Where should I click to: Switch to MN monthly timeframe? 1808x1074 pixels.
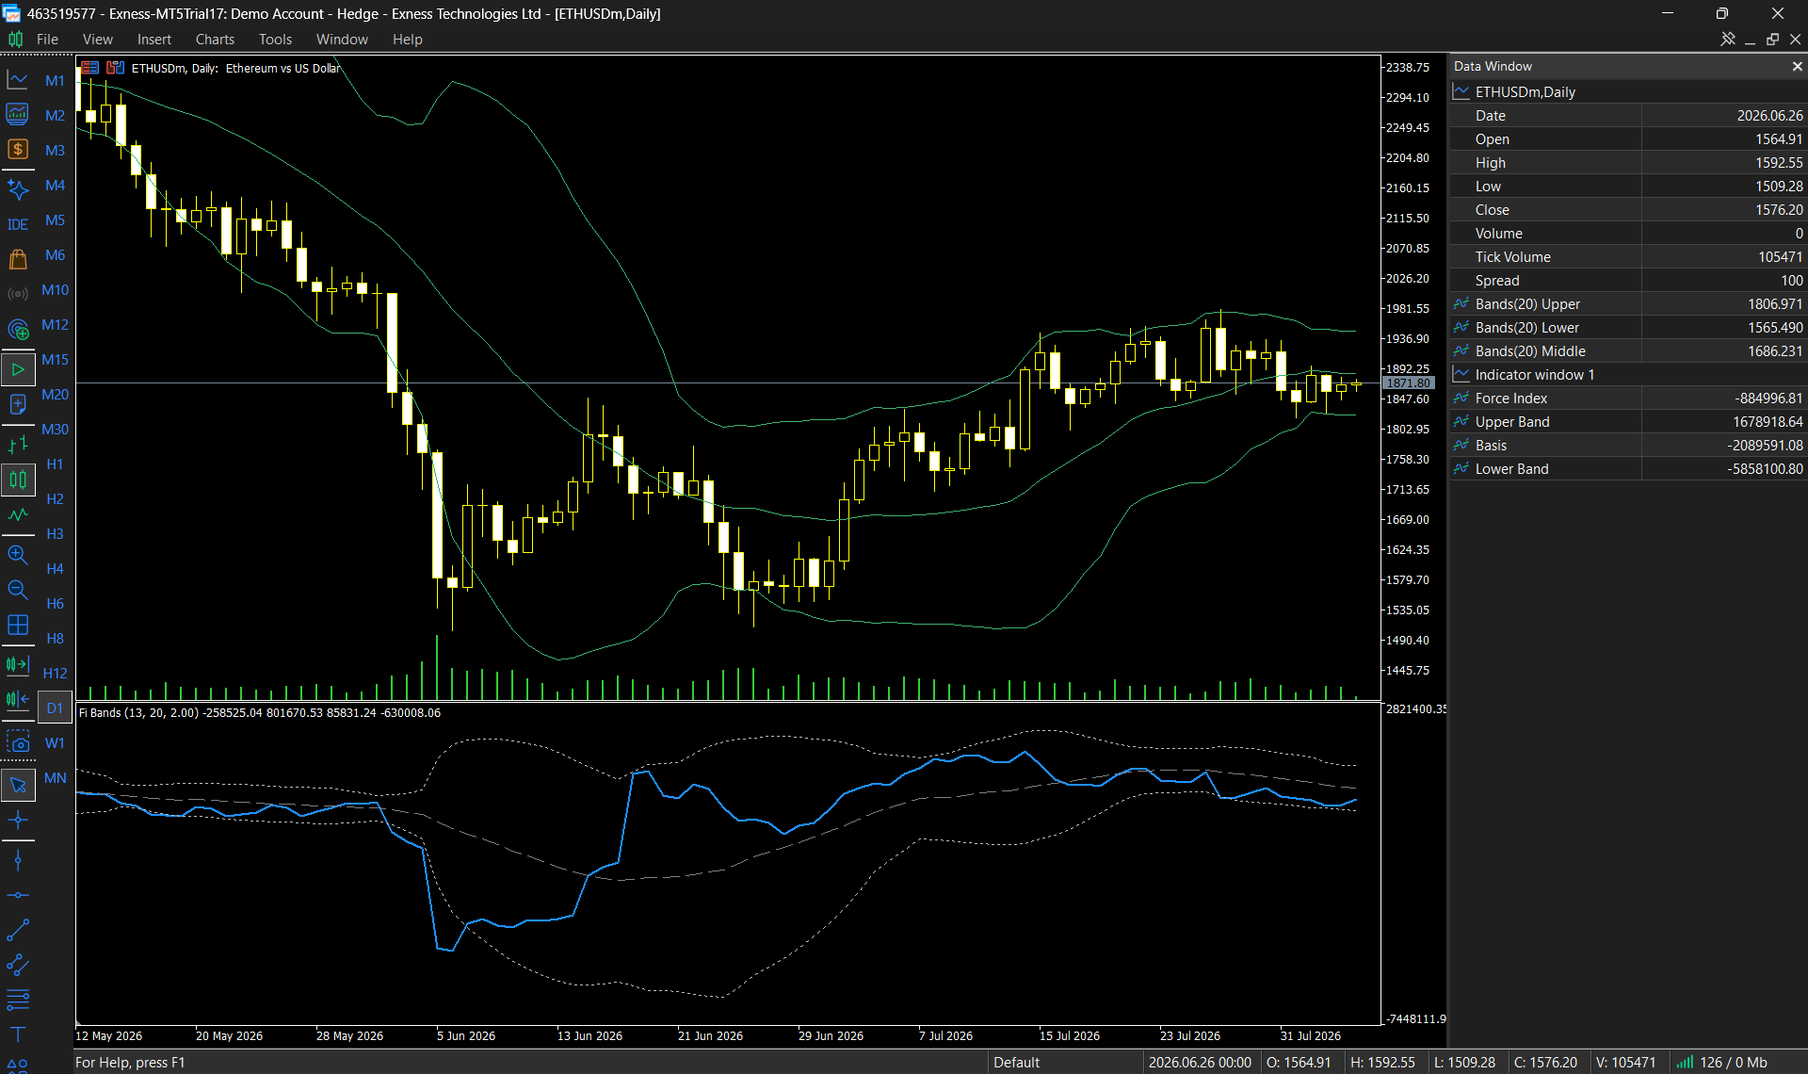55,778
